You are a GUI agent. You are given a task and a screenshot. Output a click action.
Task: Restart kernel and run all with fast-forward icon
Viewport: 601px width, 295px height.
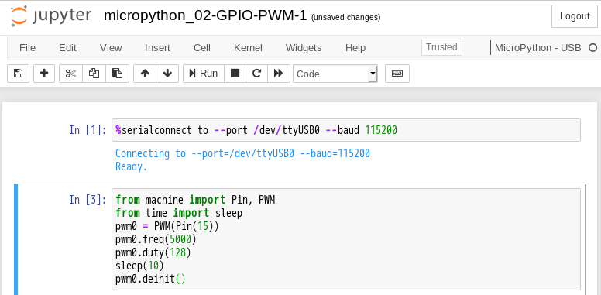coord(279,74)
